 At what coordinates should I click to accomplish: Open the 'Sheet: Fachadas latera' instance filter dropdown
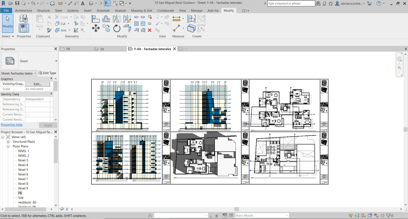click(19, 73)
